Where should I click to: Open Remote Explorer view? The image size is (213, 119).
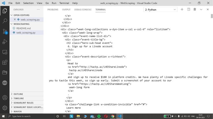point(5,52)
